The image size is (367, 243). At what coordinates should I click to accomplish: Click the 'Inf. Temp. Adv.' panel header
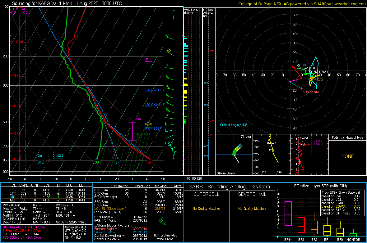click(x=209, y=13)
